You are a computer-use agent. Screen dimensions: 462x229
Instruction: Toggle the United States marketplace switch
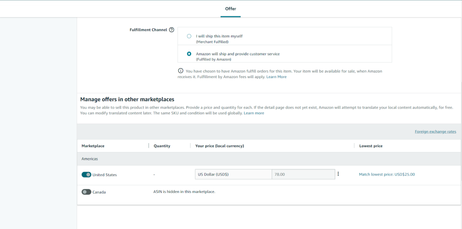(x=86, y=175)
